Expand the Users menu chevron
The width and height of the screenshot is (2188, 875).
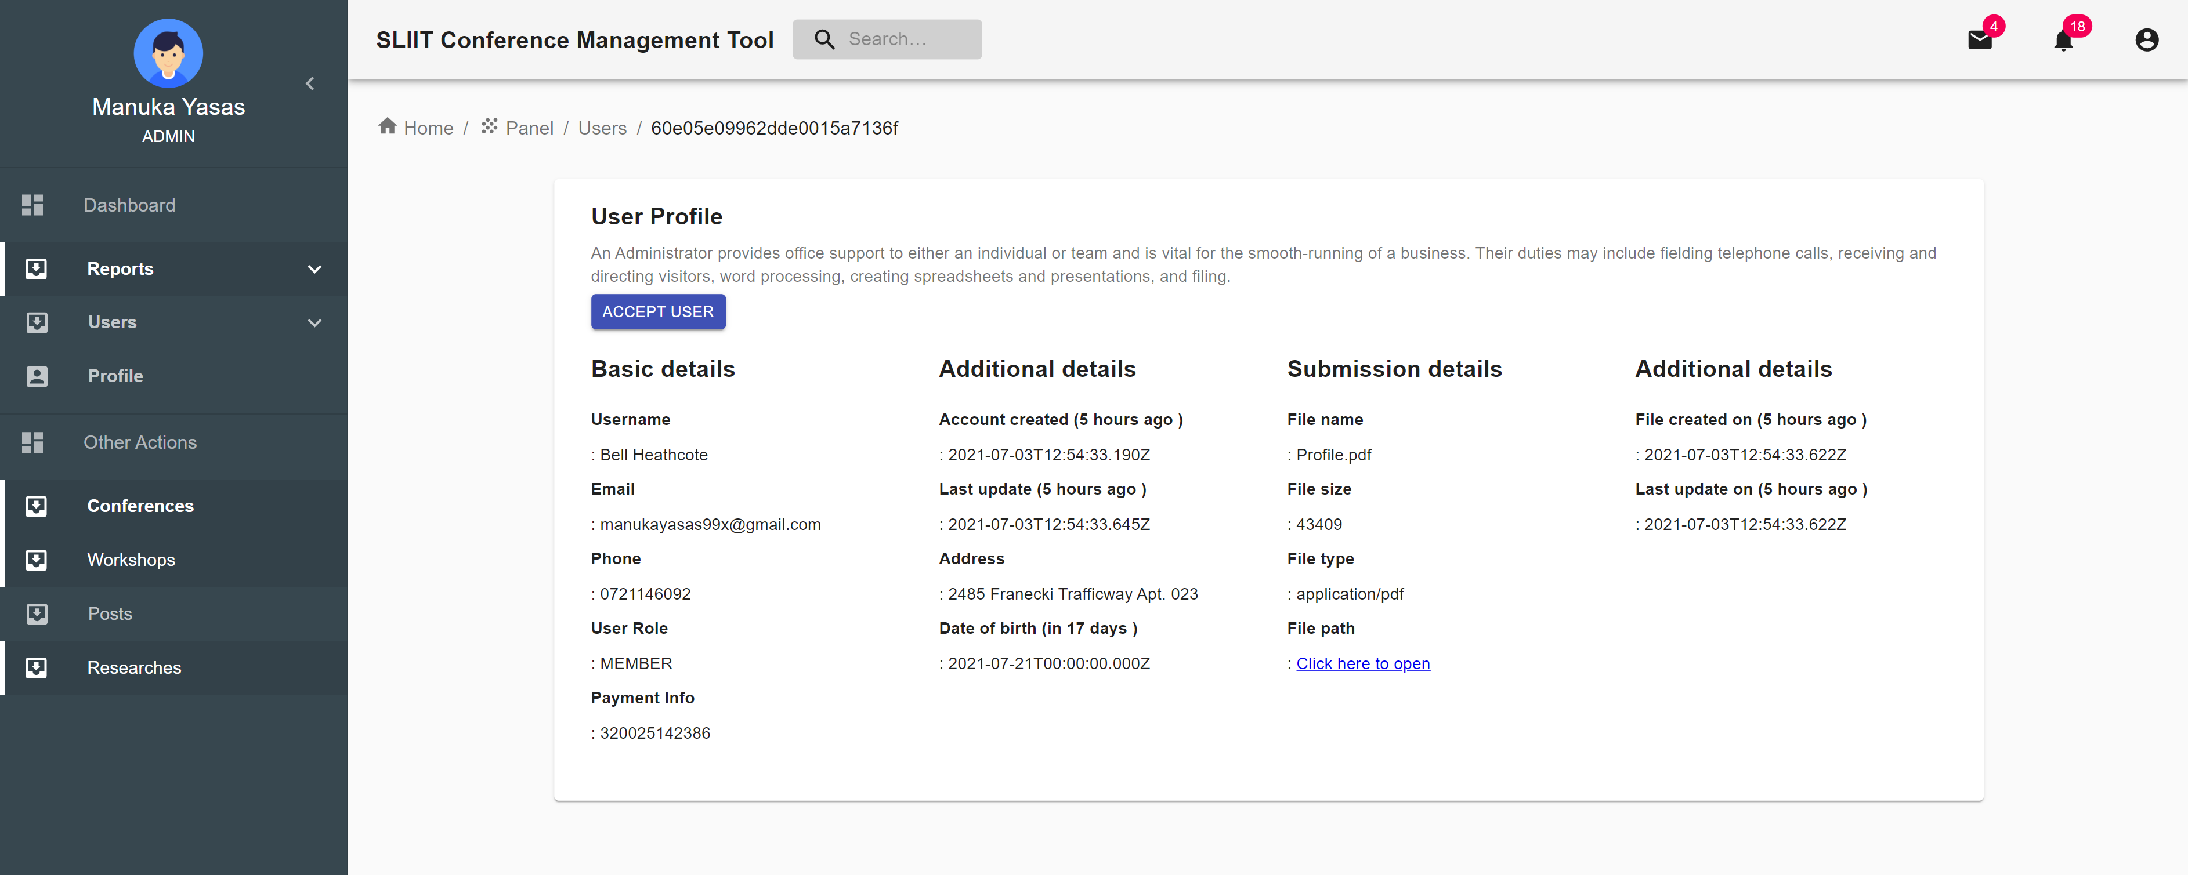(314, 322)
